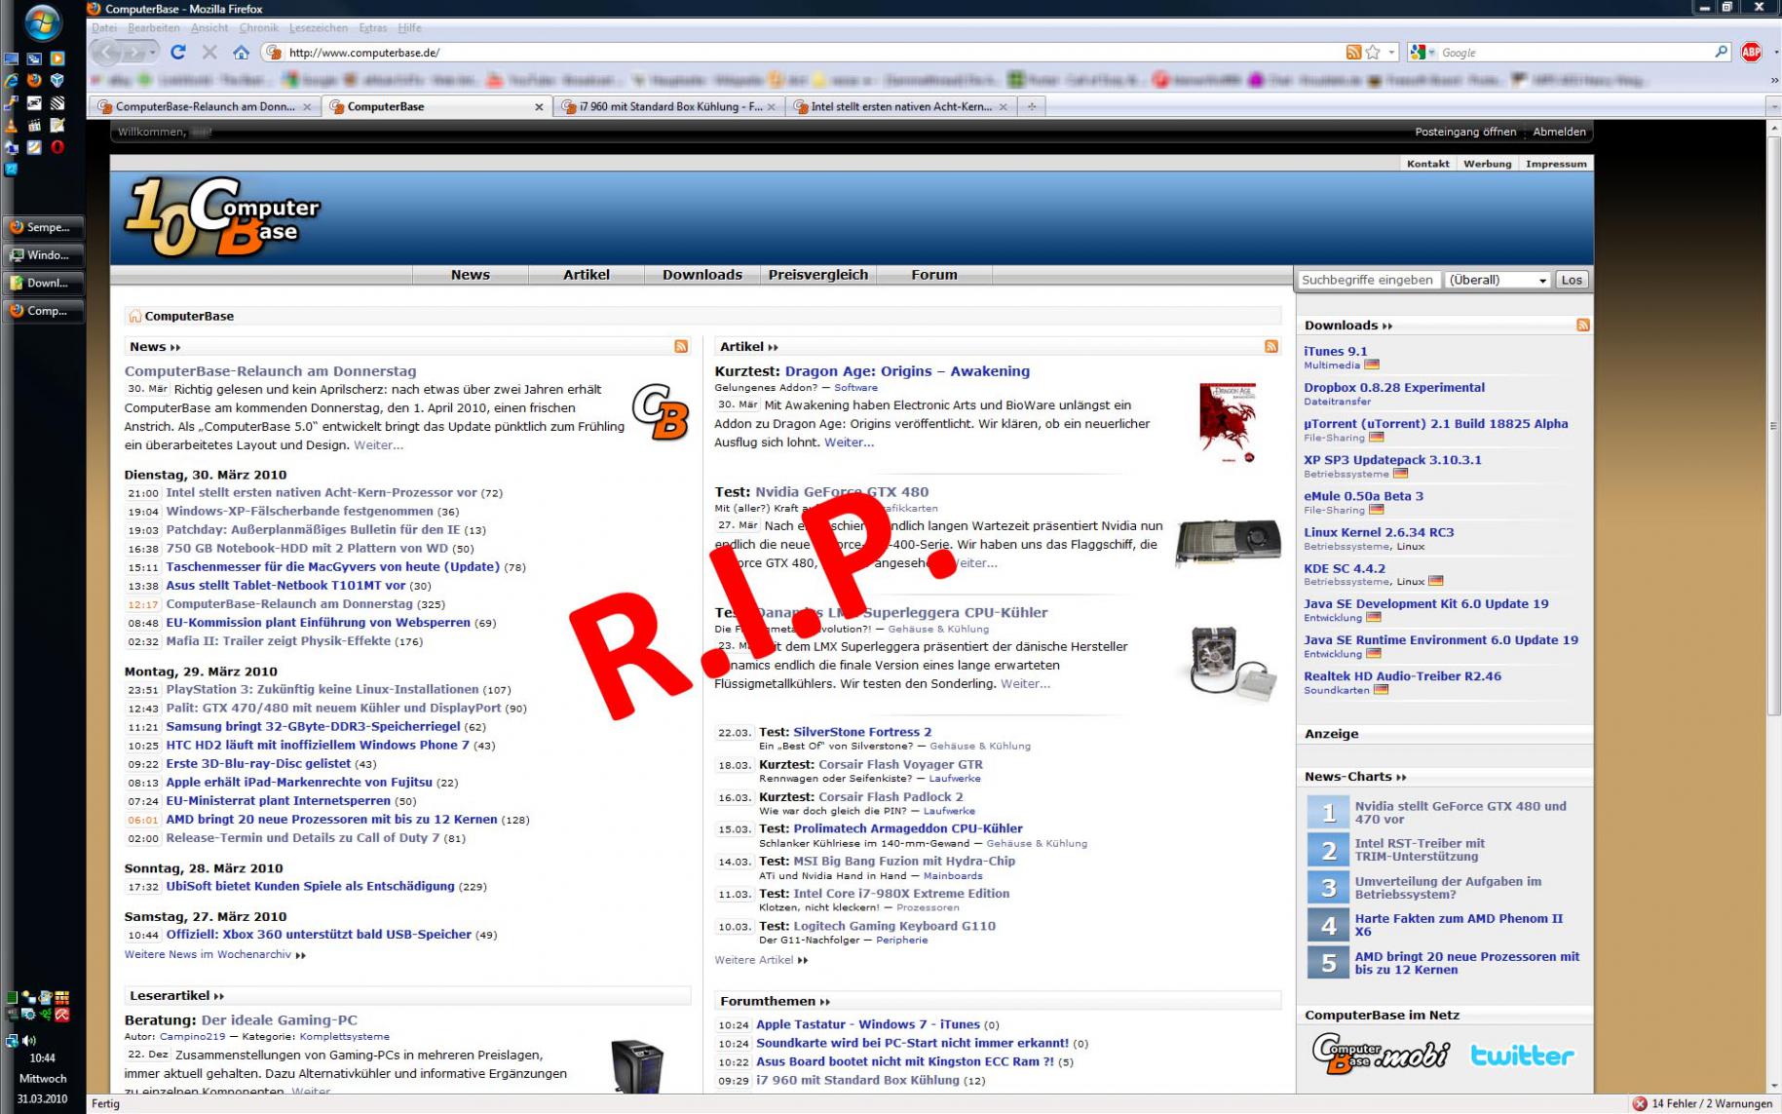Image resolution: width=1782 pixels, height=1114 pixels.
Task: Launch Internet Explorer from quick launch
Action: click(x=11, y=80)
